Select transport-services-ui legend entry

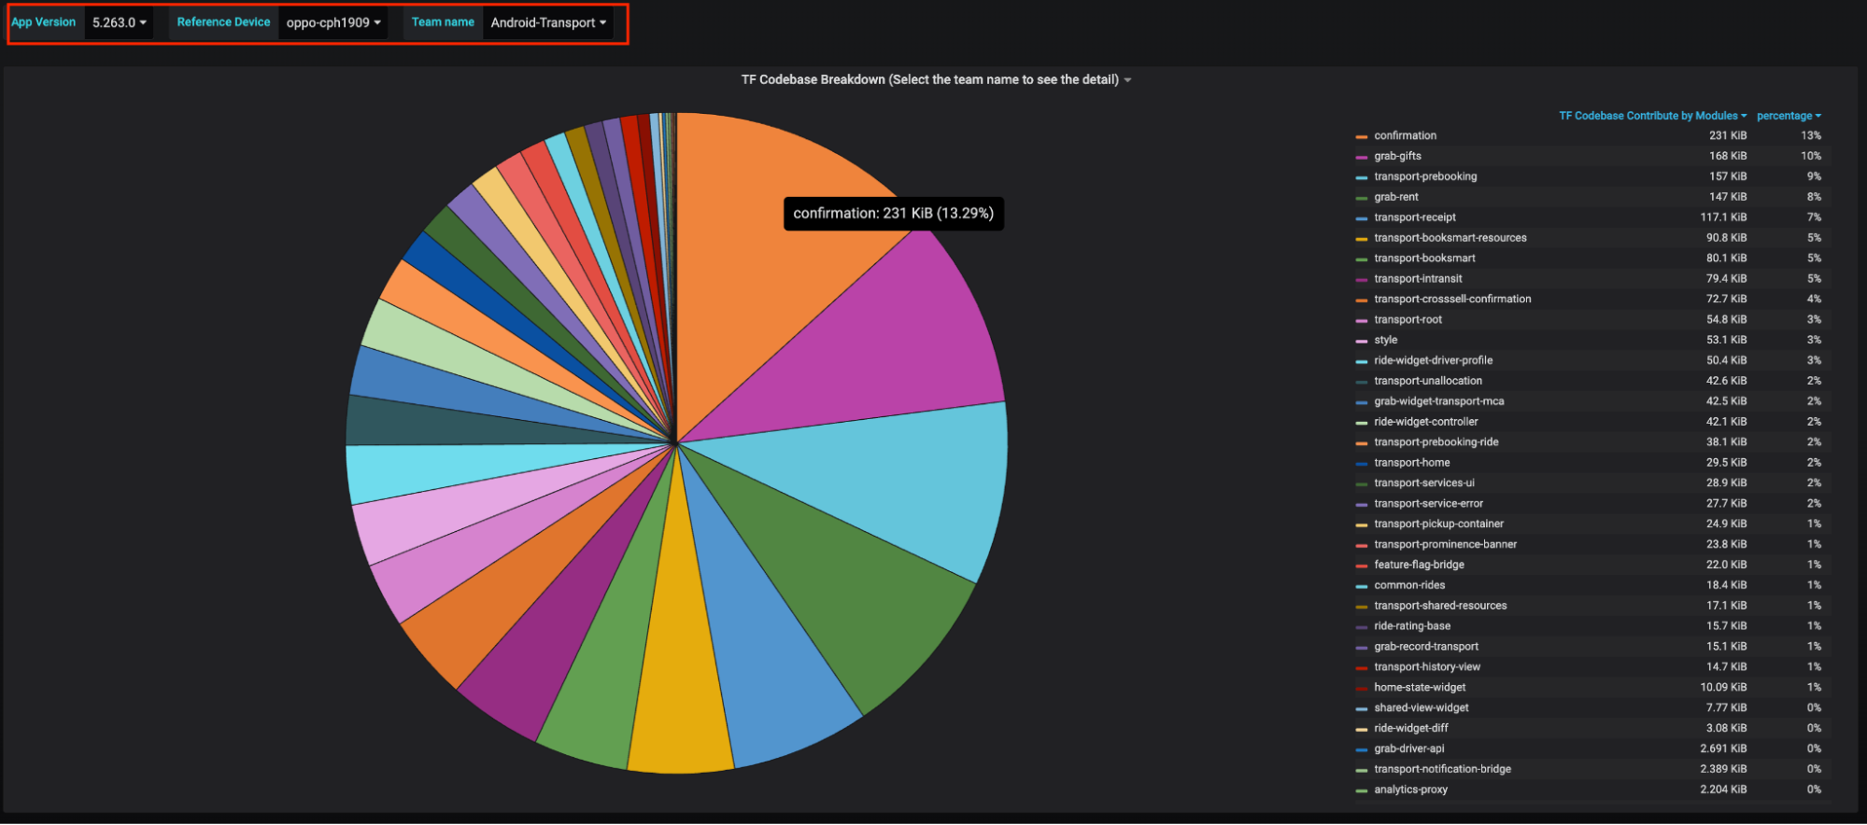tap(1423, 483)
